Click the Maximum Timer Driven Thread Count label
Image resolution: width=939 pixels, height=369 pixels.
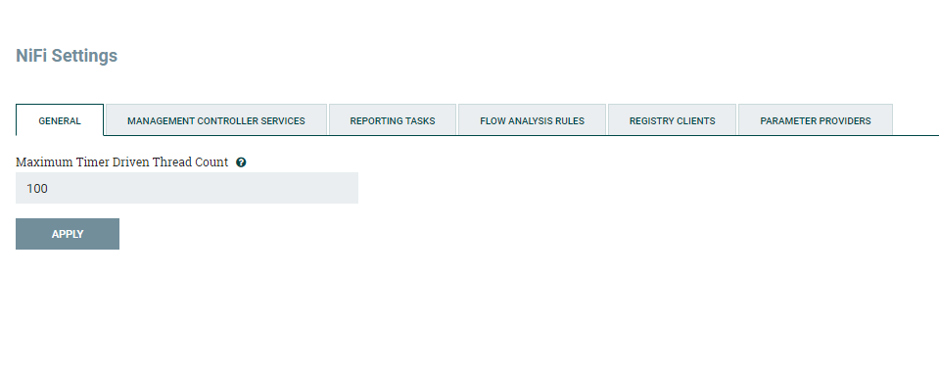click(121, 161)
